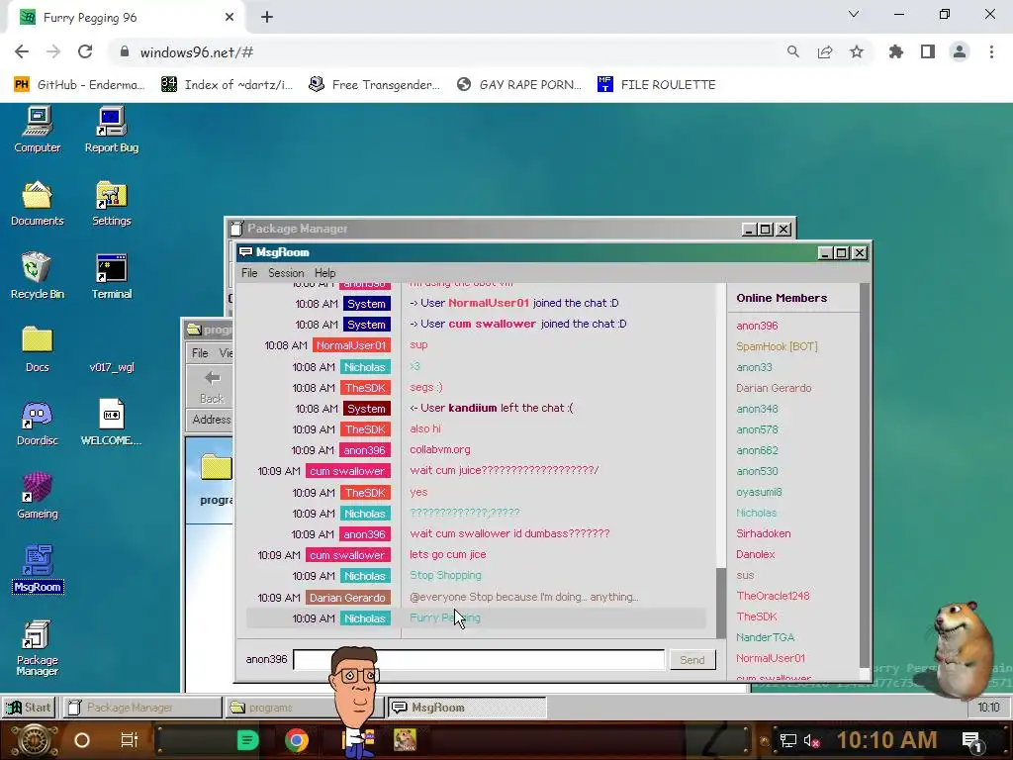Click the address bar zoom search icon

[x=792, y=51]
